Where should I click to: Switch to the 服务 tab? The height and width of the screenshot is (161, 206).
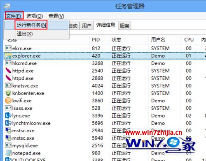coord(124,26)
